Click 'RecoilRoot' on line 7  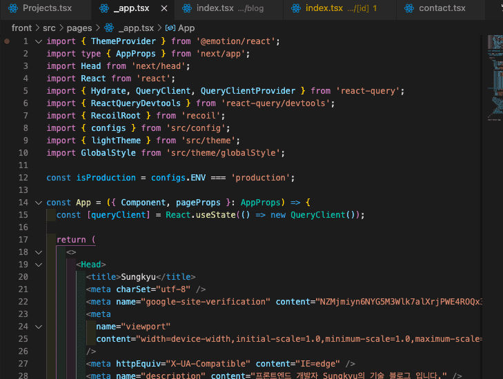pyautogui.click(x=116, y=116)
